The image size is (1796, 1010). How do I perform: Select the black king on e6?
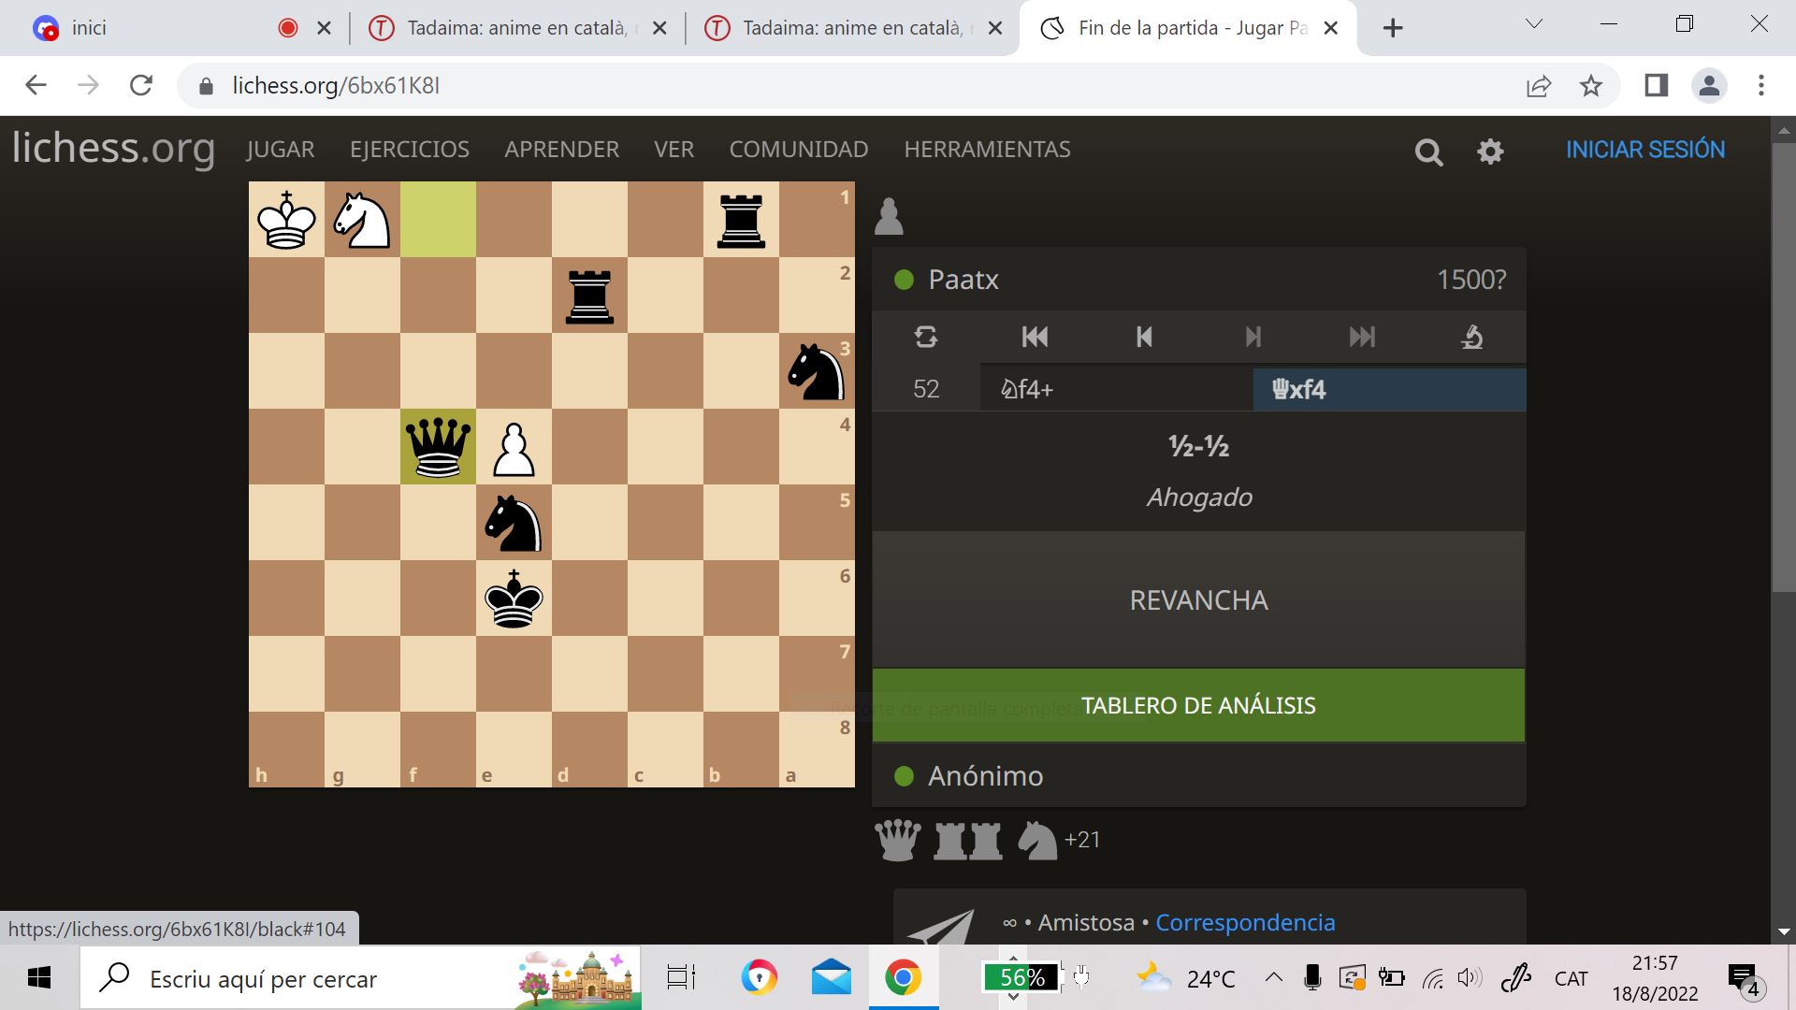click(514, 599)
